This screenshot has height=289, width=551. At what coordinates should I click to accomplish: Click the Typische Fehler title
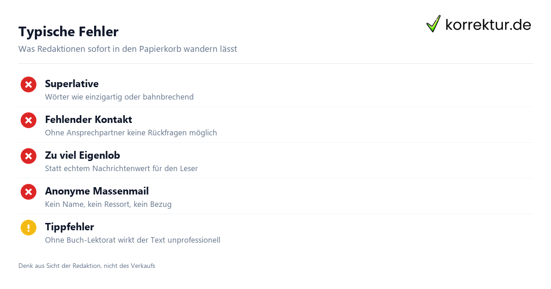click(68, 32)
